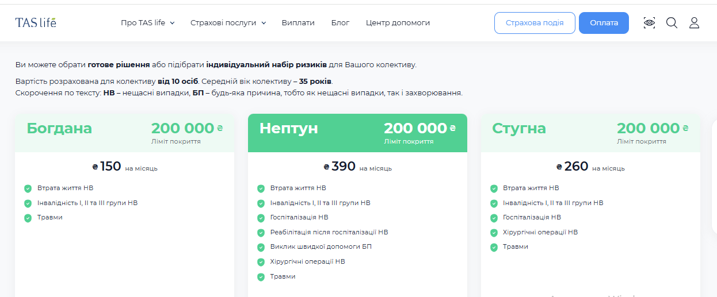Click the 35 років bold text
717x297 pixels.
[x=316, y=82]
